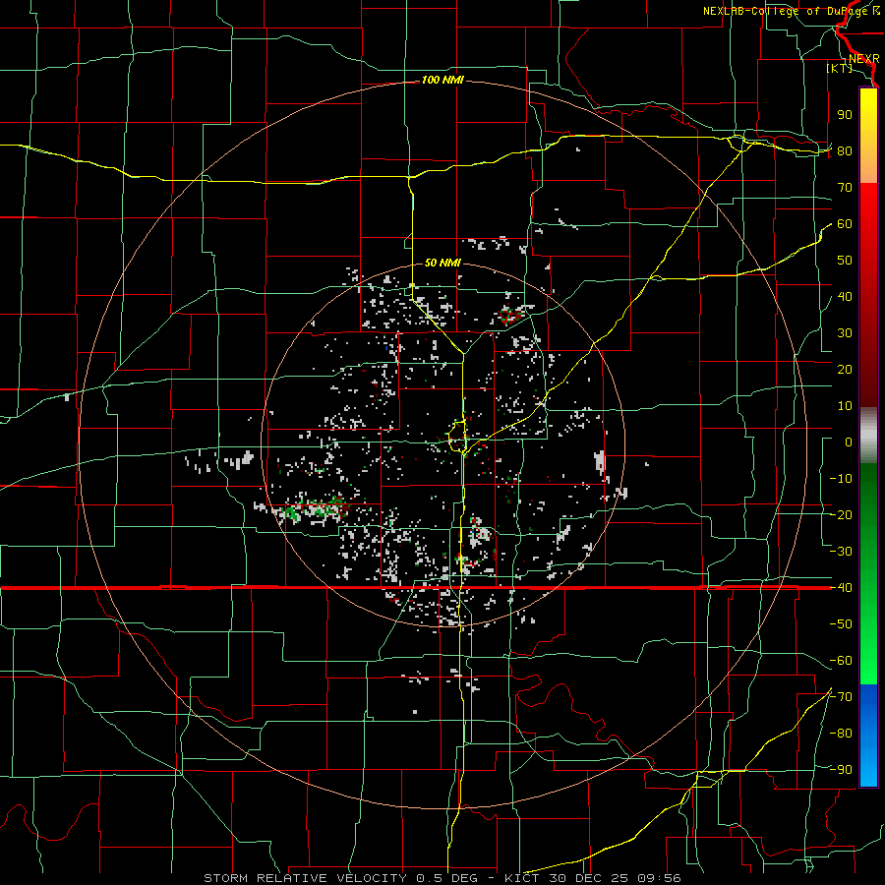Click the blue segment of the color bar
This screenshot has height=885, width=885.
click(x=868, y=735)
